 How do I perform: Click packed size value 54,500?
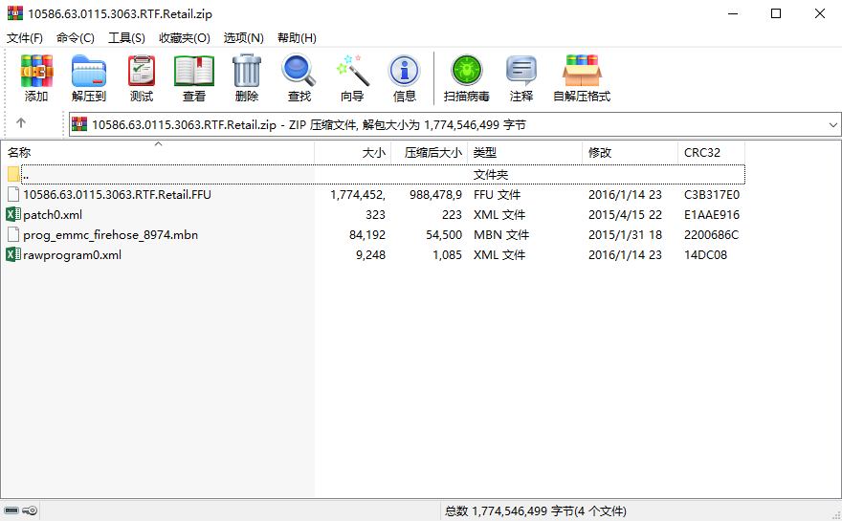click(444, 234)
